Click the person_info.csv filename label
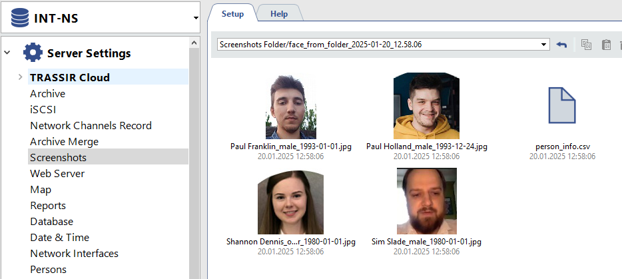 pyautogui.click(x=563, y=146)
